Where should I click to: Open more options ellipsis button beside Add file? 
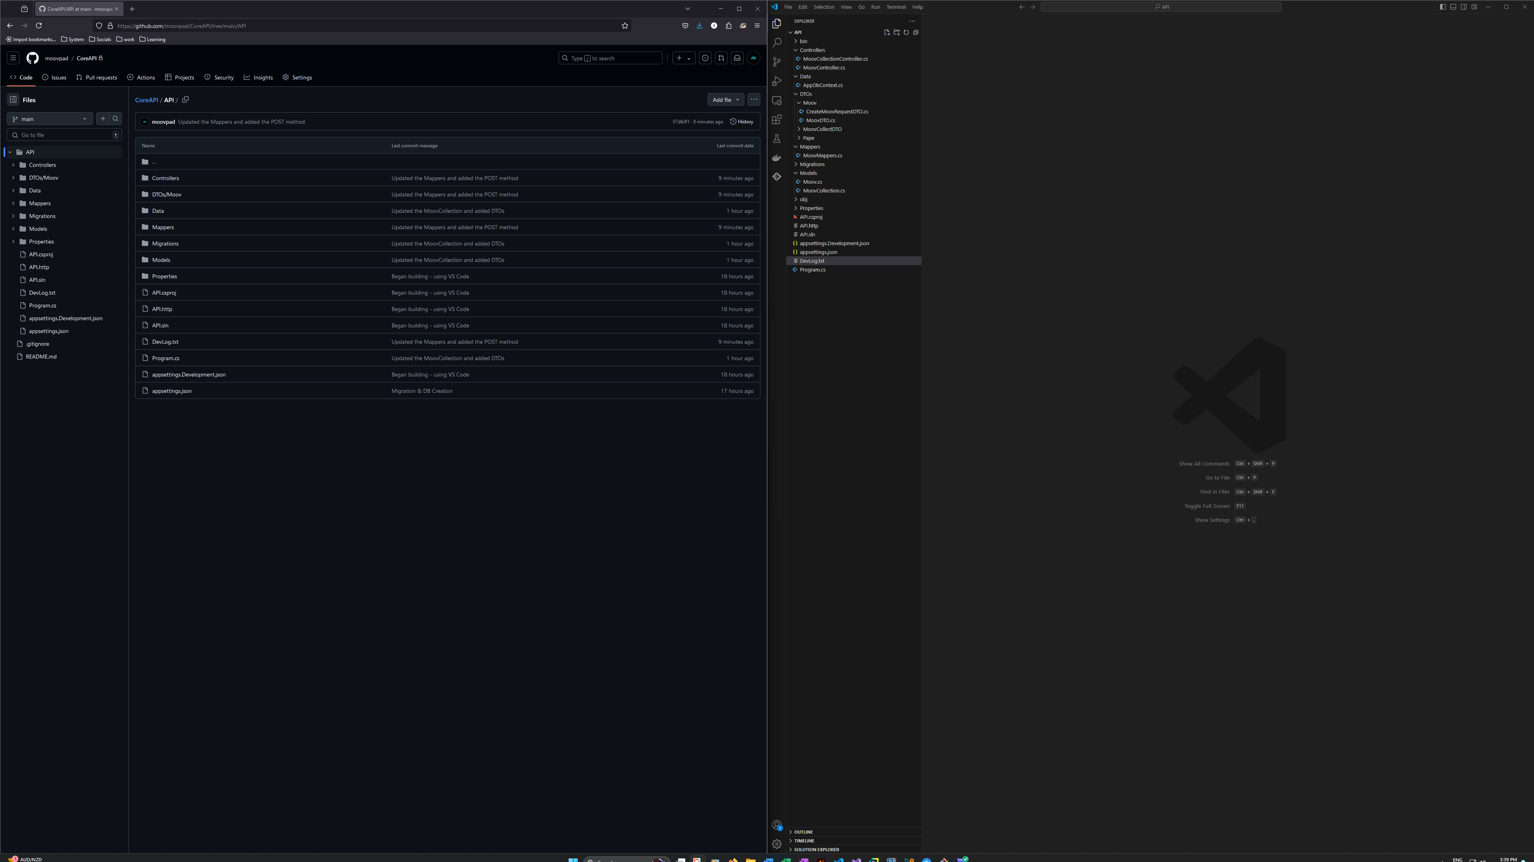click(x=754, y=100)
